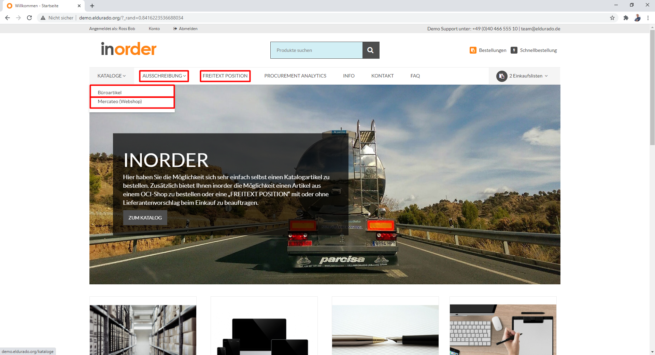Click the browser back arrow
Screen dimensions: 655x355
(x=7, y=18)
